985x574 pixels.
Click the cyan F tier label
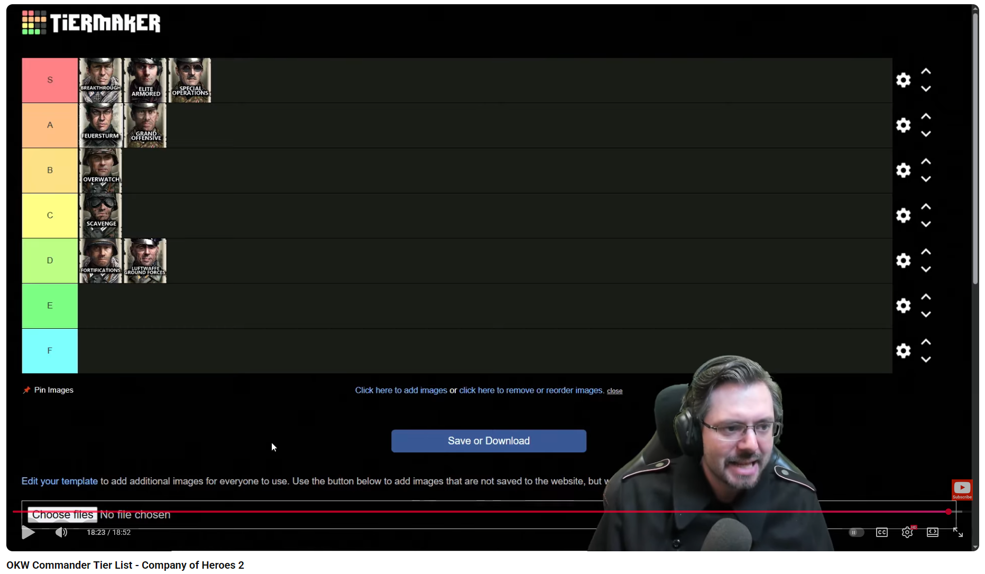click(x=50, y=351)
